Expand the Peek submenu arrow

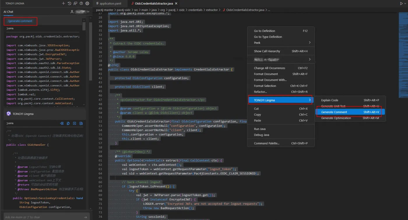[310, 43]
